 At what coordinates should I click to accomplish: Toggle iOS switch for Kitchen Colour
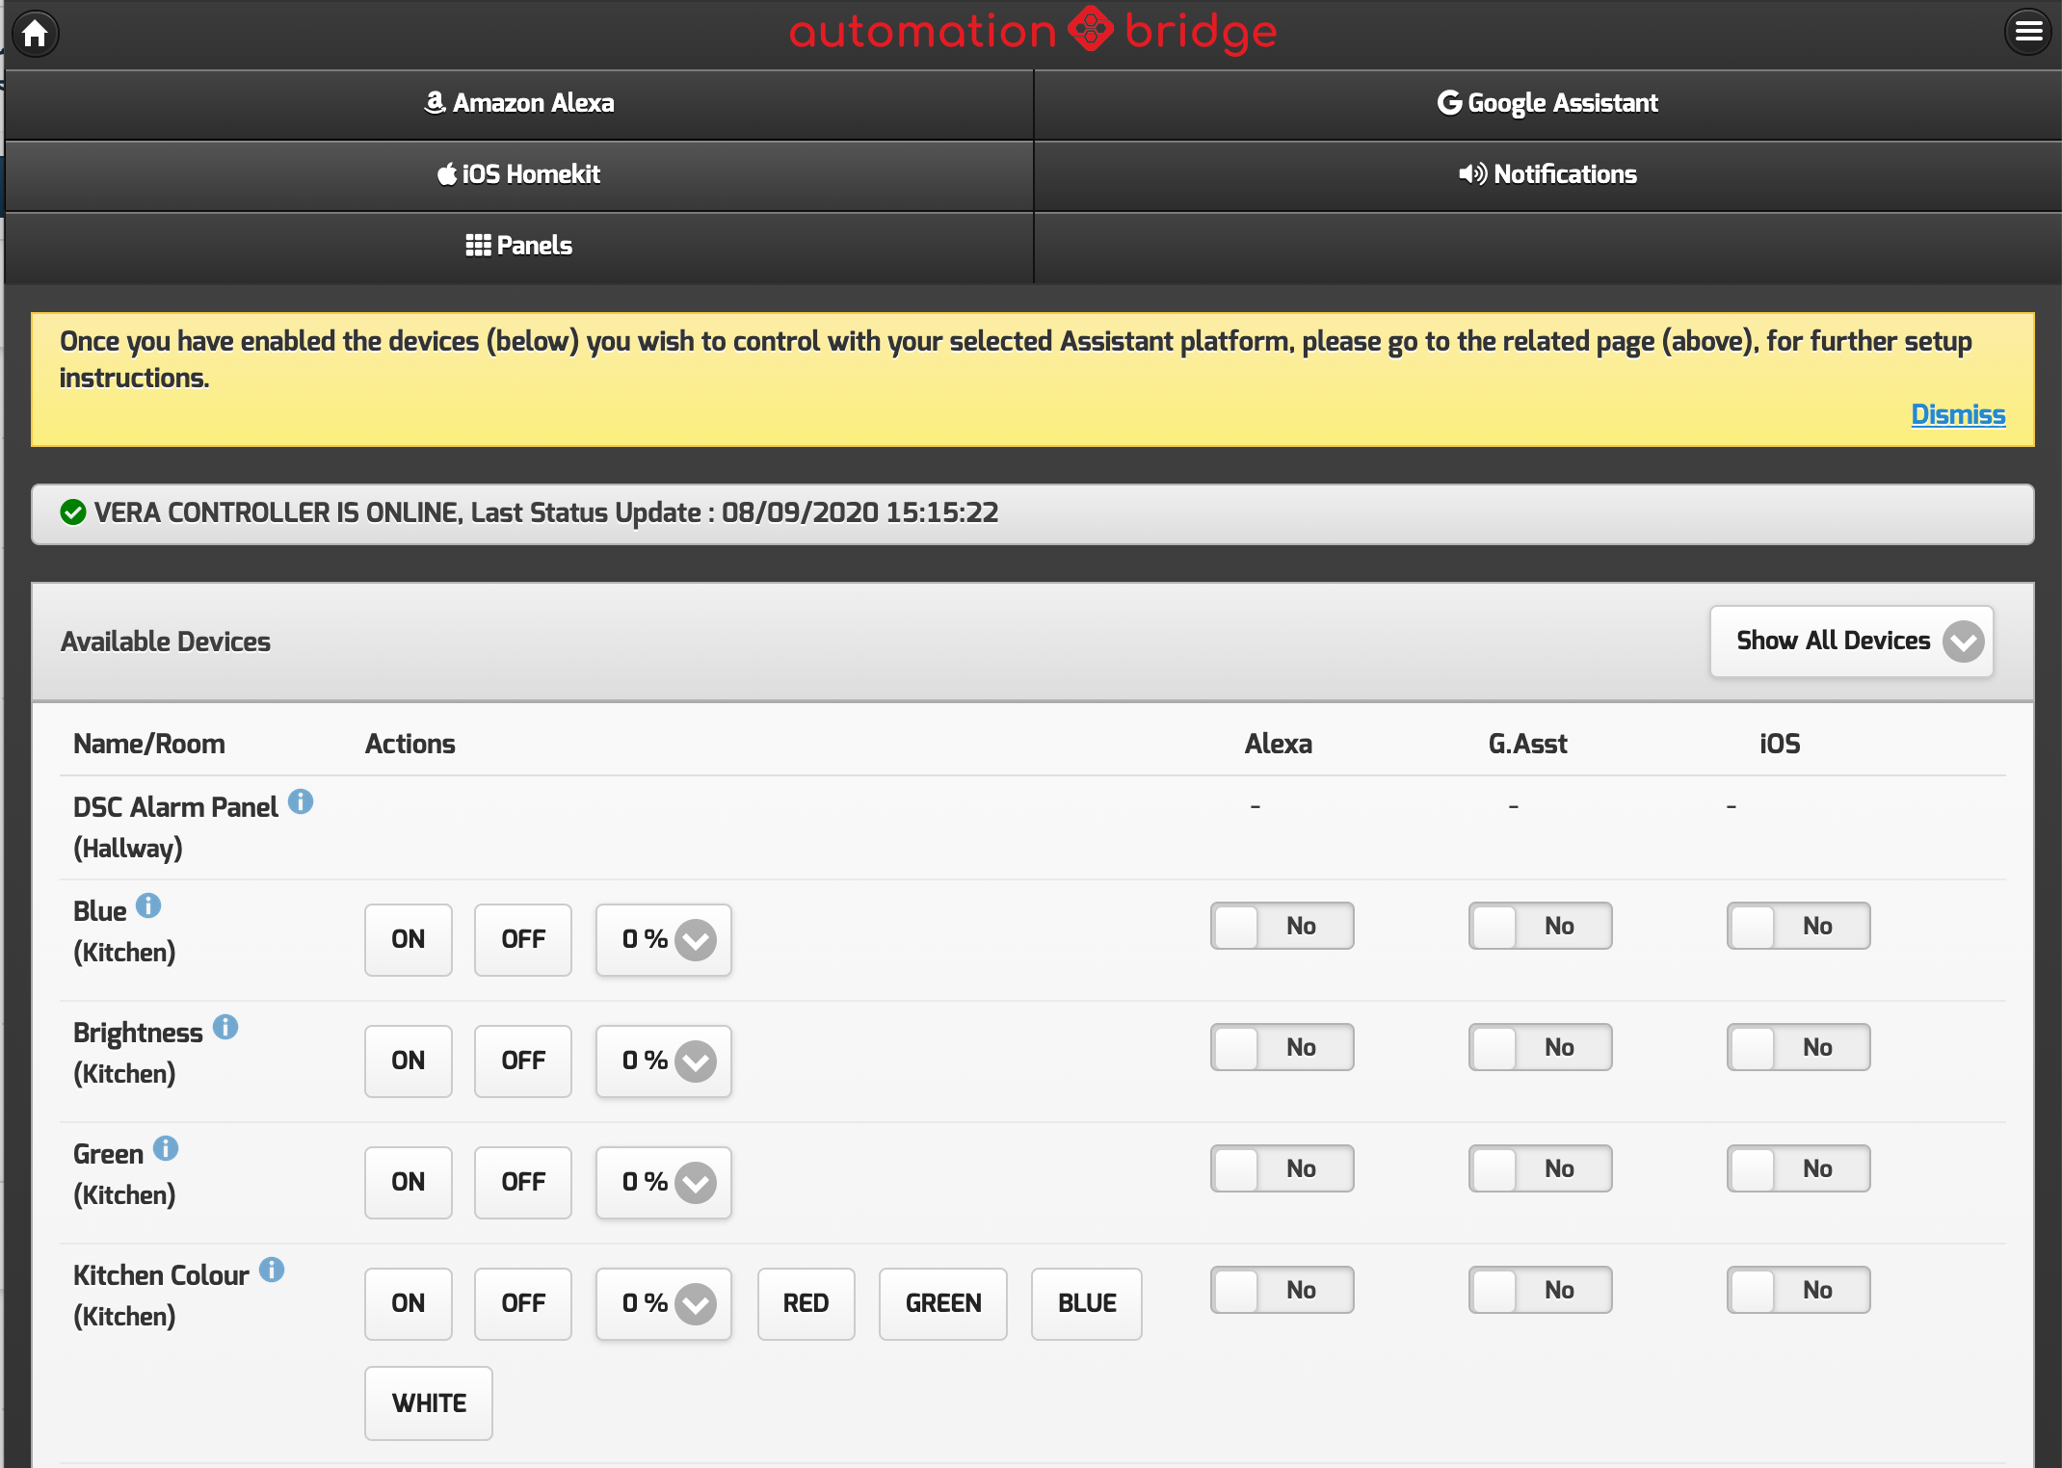click(x=1798, y=1290)
